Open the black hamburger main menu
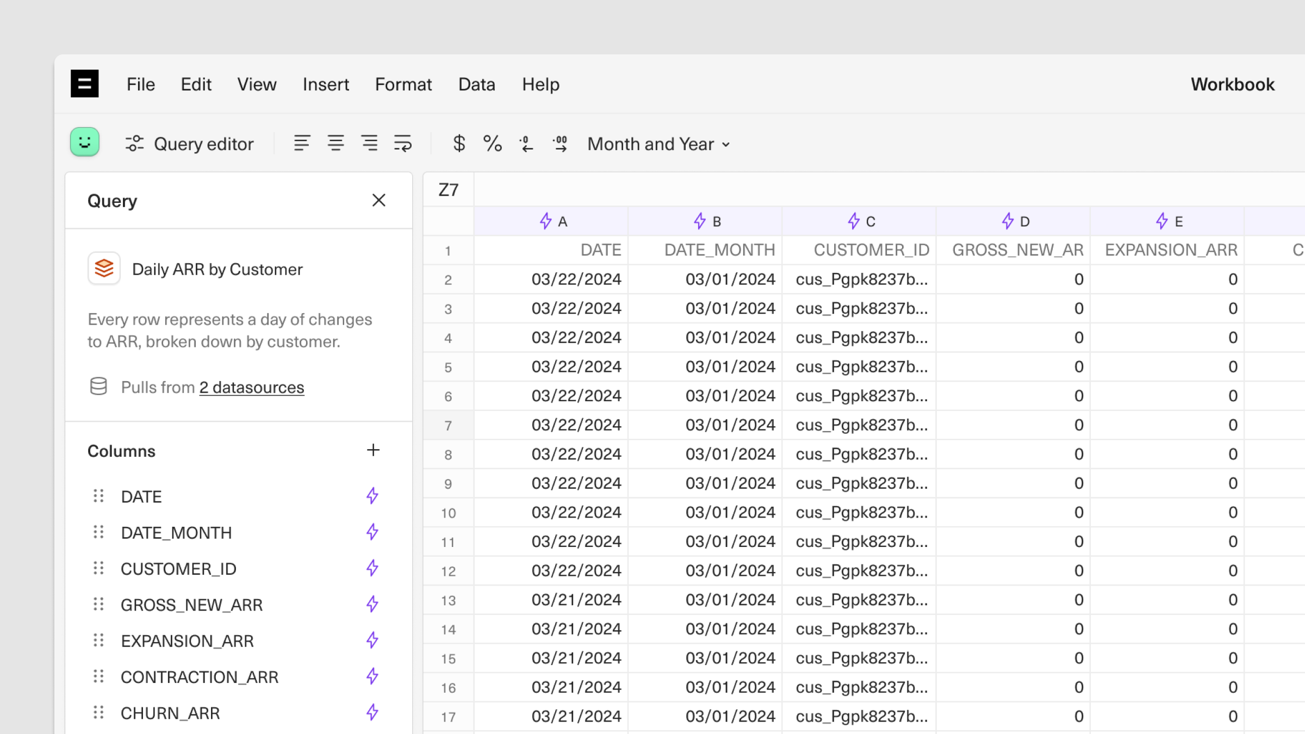Viewport: 1305px width, 734px height. (x=85, y=84)
